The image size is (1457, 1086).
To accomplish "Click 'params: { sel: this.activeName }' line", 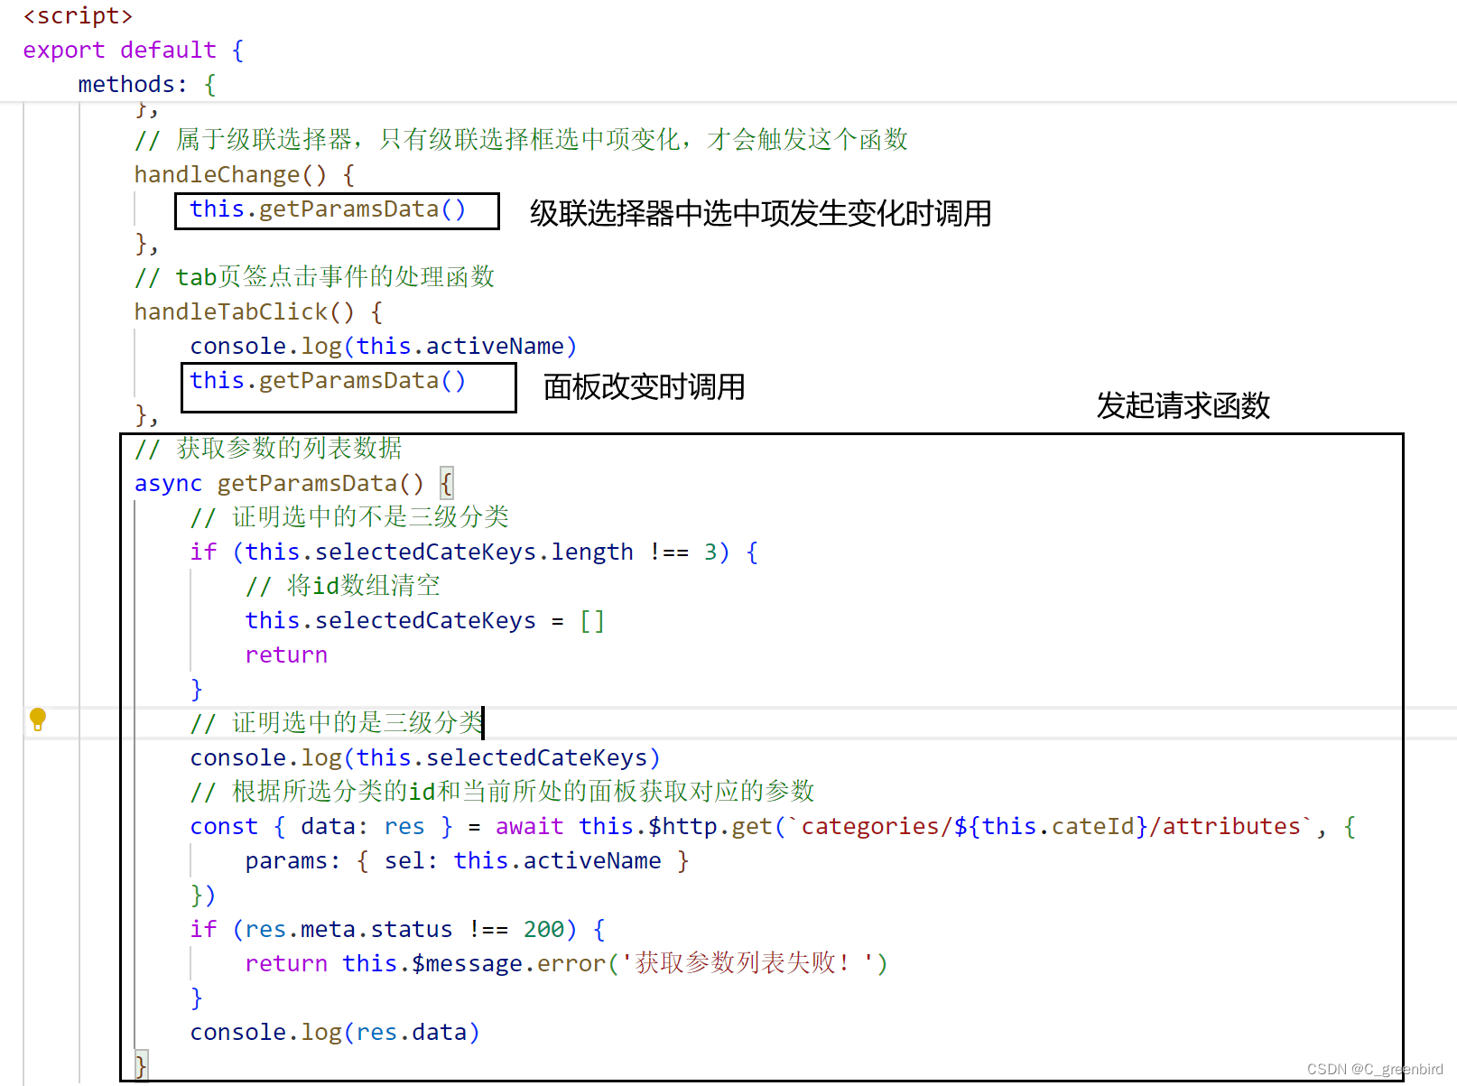I will pyautogui.click(x=467, y=860).
